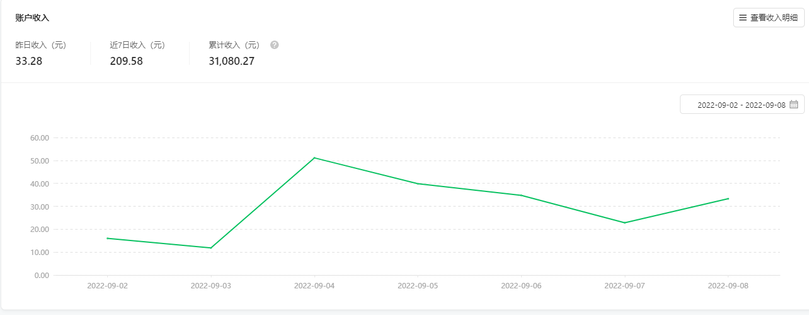Click the line's data point for 2022-09-06
The image size is (809, 315).
(521, 195)
